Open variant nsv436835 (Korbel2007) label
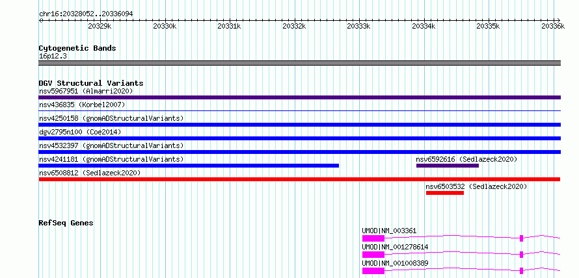 tap(82, 105)
